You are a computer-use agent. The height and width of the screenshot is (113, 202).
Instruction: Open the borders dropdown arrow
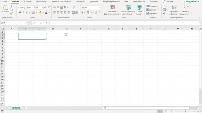coord(36,13)
